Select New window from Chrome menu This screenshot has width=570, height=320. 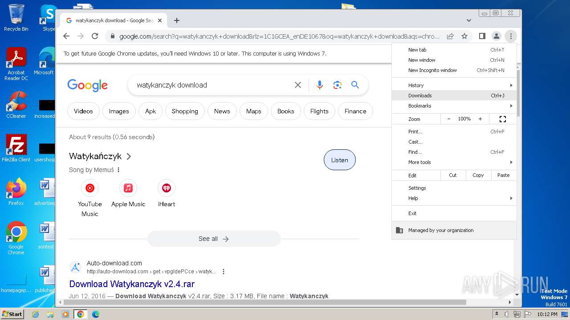(454, 60)
